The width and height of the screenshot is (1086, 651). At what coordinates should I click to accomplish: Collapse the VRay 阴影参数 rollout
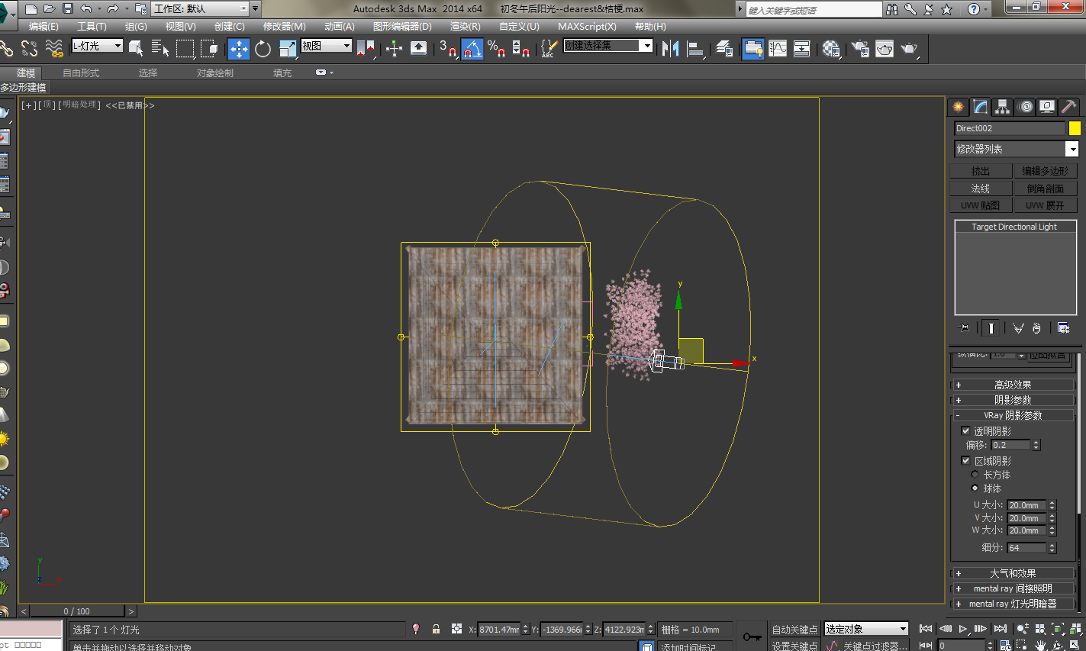(1012, 415)
